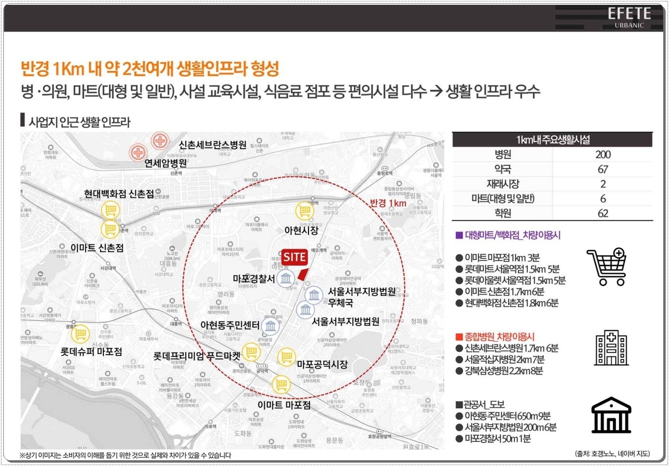Screen dimensions: 669x466
Task: Click the disclaimer starting with ※상기 이미지는
Action: 125,455
